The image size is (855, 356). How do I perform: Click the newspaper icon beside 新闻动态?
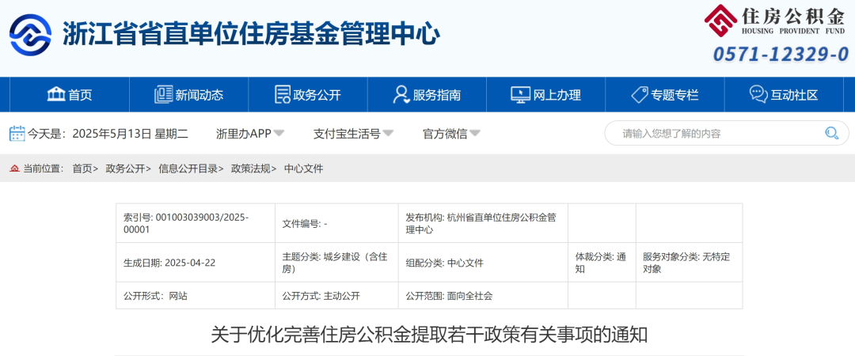click(163, 94)
